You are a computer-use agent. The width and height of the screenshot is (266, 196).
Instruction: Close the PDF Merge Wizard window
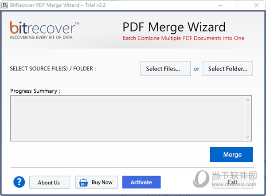point(257,5)
